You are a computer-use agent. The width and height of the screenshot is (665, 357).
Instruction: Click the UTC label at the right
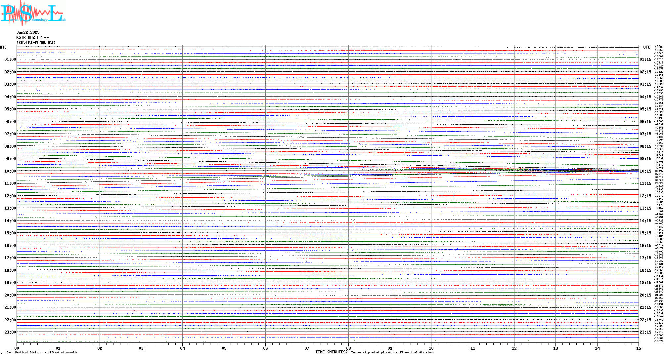point(647,47)
